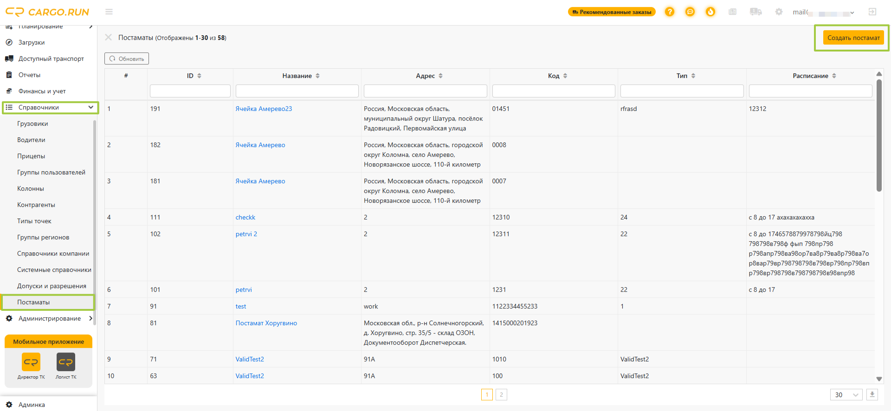Click the hamburger menu icon

[x=109, y=12]
